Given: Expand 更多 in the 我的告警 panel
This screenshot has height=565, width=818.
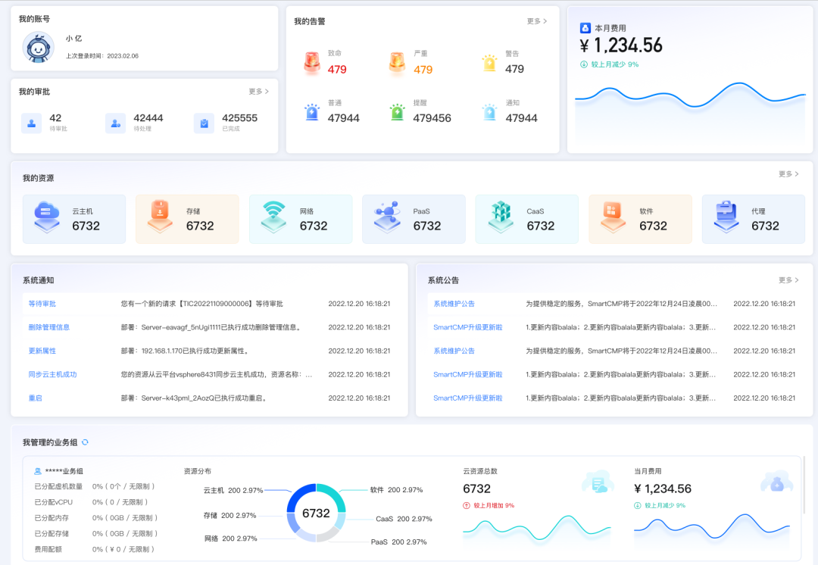Looking at the screenshot, I should click(x=535, y=22).
